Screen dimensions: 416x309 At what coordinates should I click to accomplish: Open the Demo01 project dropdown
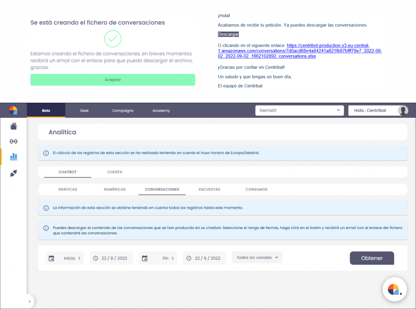[299, 110]
